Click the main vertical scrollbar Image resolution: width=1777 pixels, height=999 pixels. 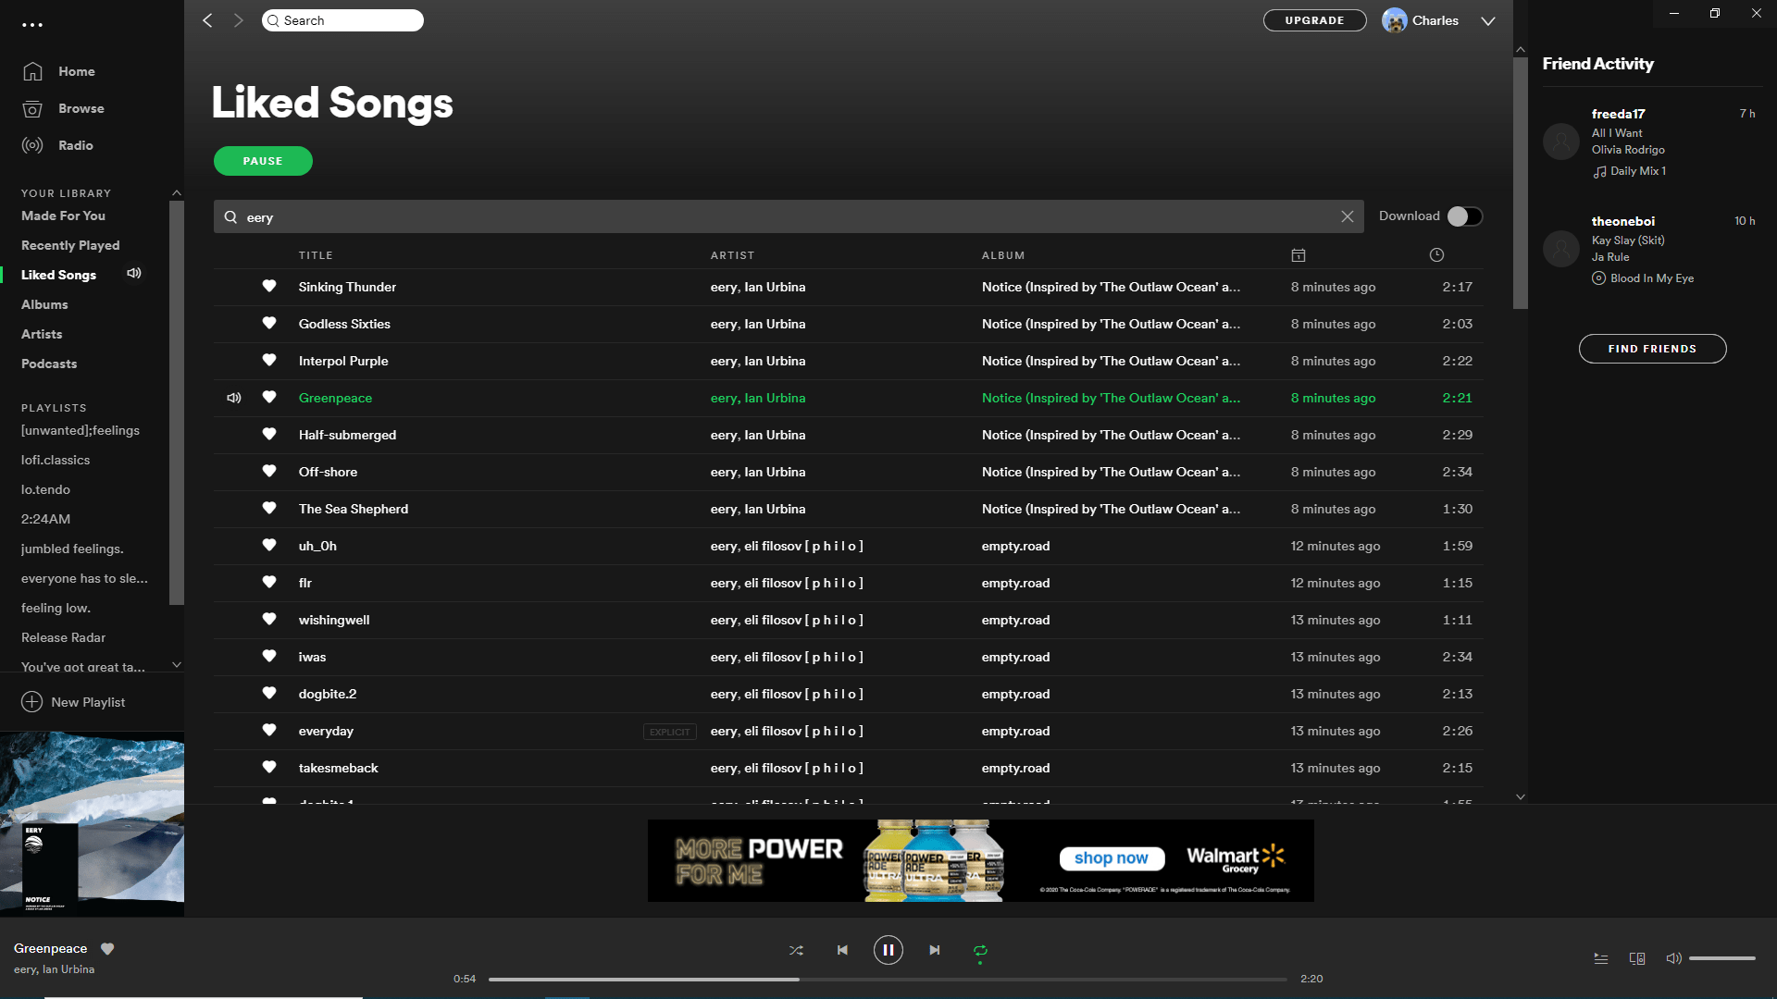tap(1521, 183)
